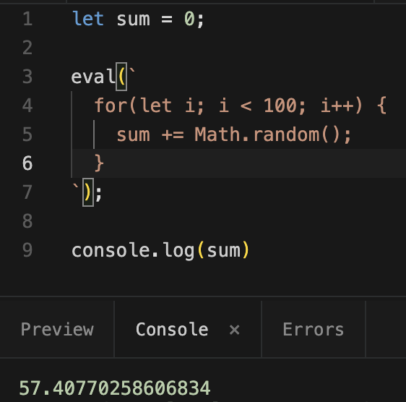Click 'sum += Math.random();' on line 5

pyautogui.click(x=234, y=134)
